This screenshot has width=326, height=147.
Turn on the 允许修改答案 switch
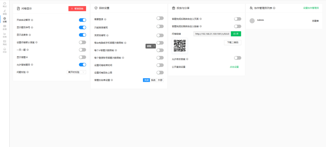[238, 58]
